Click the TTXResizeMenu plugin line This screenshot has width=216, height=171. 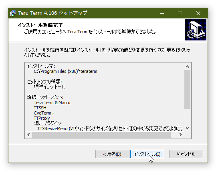pos(110,129)
